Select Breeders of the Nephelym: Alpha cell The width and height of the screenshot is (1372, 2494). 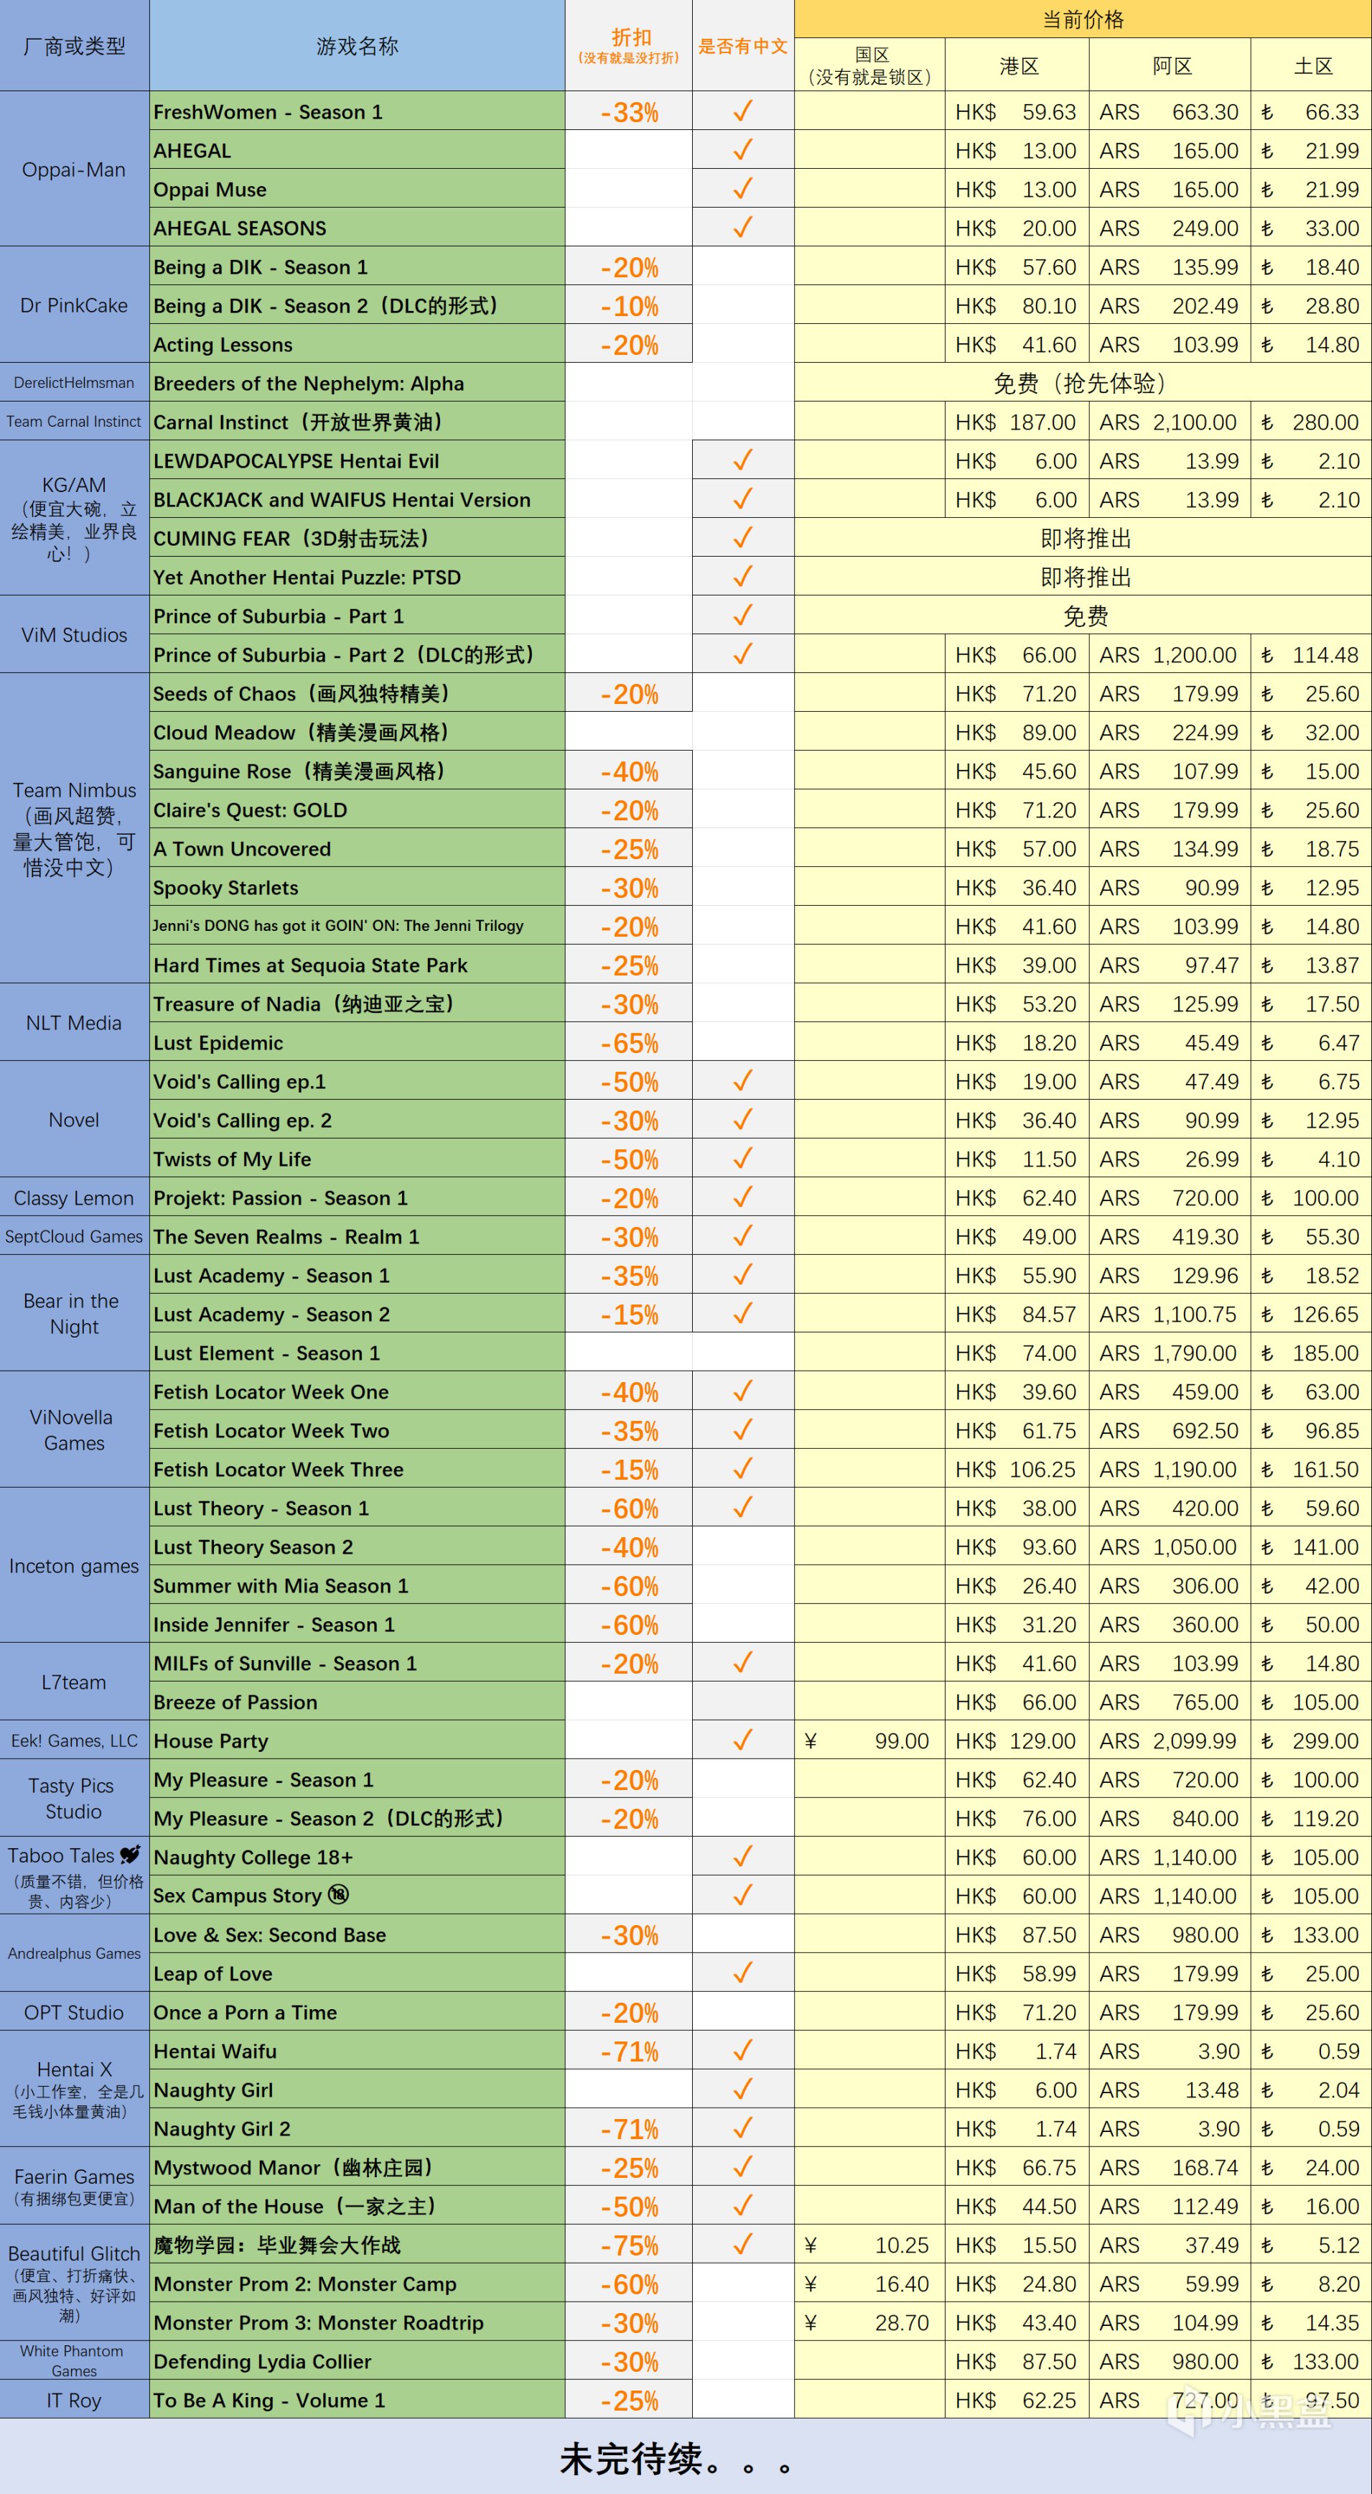[357, 382]
